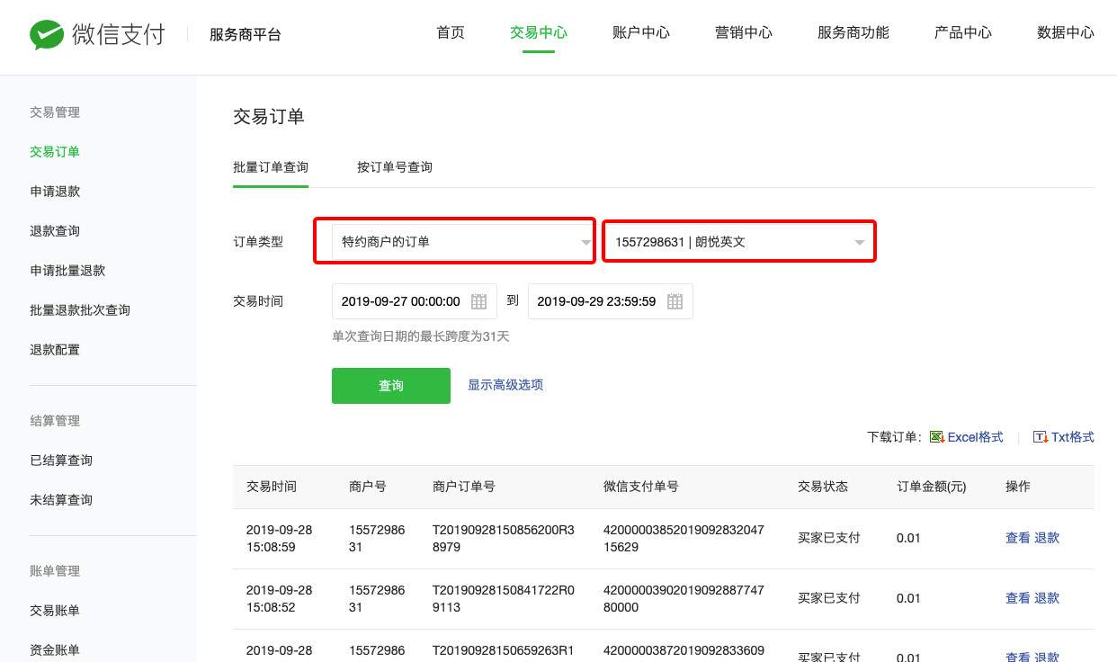This screenshot has height=662, width=1117.
Task: Open 退款查询 in the left sidebar
Action: point(55,231)
